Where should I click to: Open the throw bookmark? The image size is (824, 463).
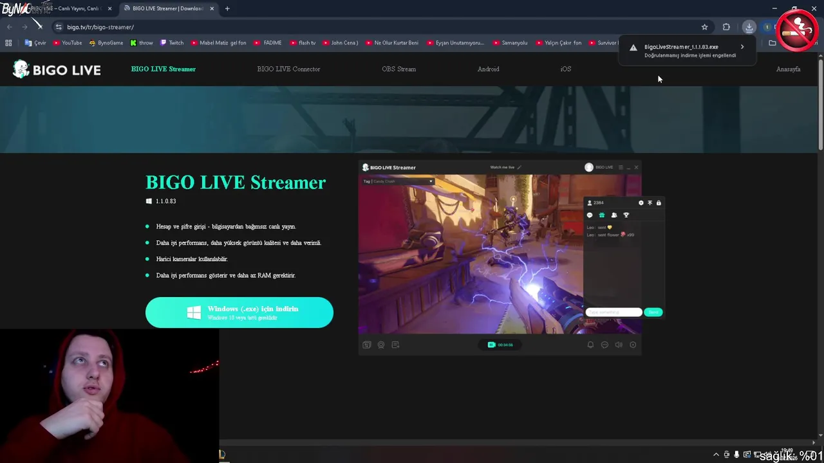tap(142, 43)
